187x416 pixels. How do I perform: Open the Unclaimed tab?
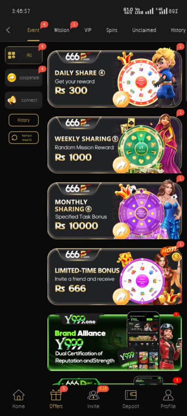point(144,30)
